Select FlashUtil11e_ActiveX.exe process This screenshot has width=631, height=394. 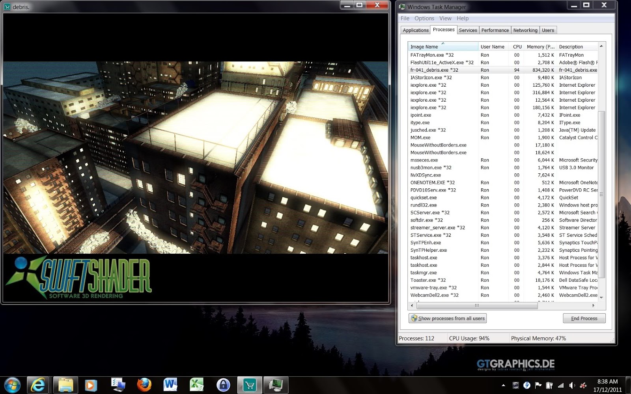pos(503,63)
